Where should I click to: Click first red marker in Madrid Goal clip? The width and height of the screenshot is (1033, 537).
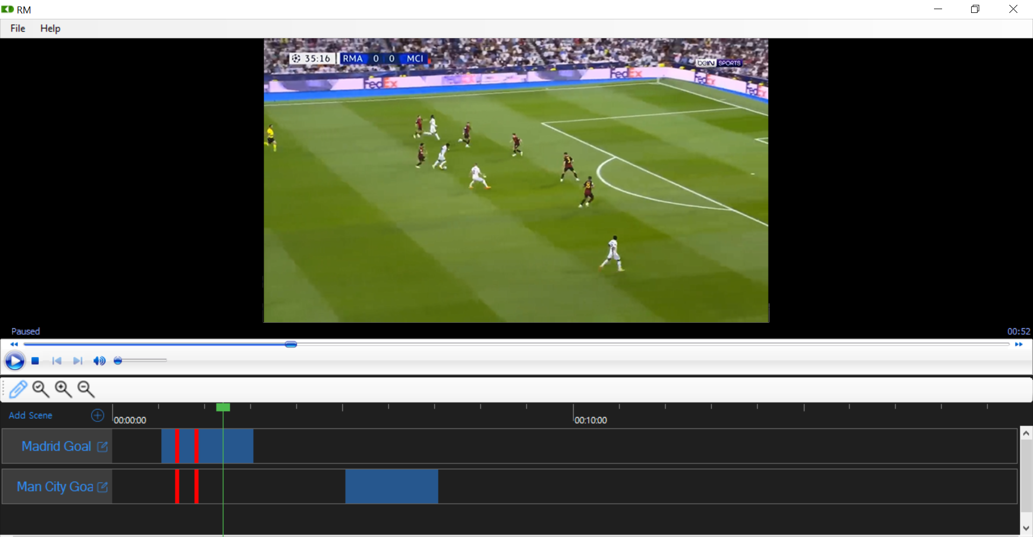(177, 446)
